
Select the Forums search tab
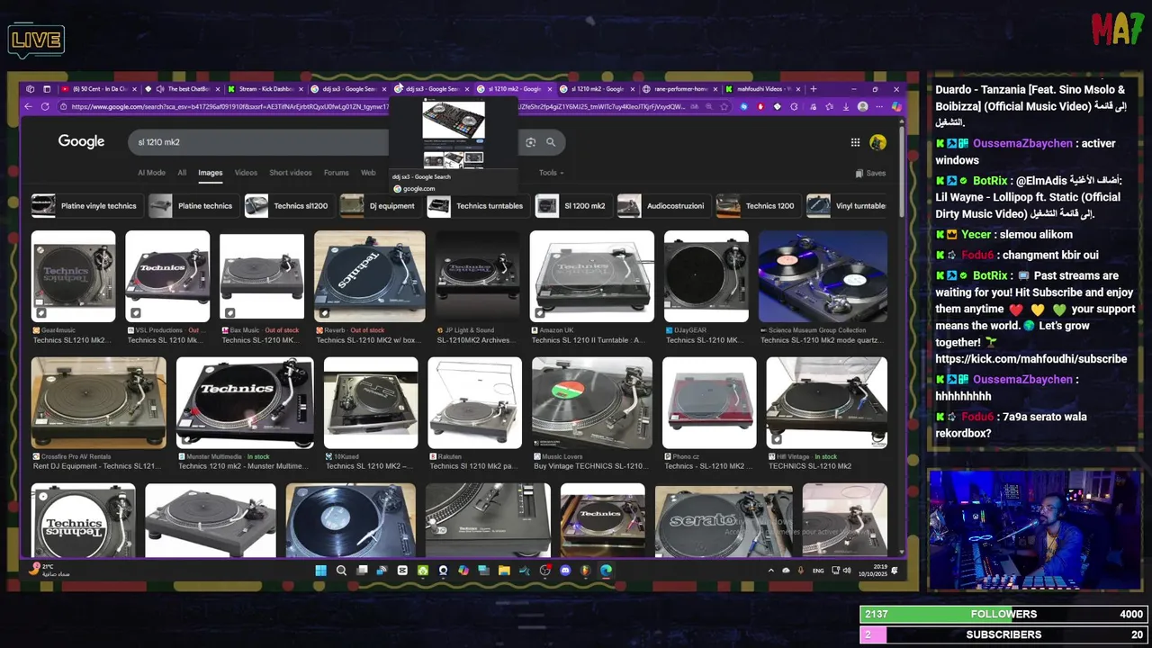pos(337,173)
